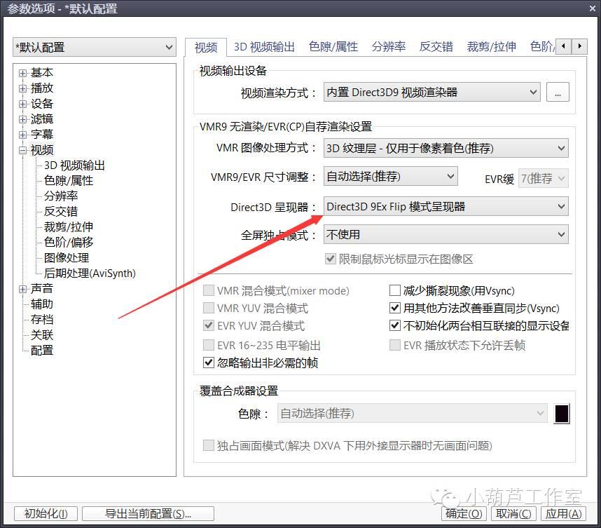This screenshot has height=528, width=601.
Task: Open the *默认配置 profile dropdown
Action: click(94, 48)
